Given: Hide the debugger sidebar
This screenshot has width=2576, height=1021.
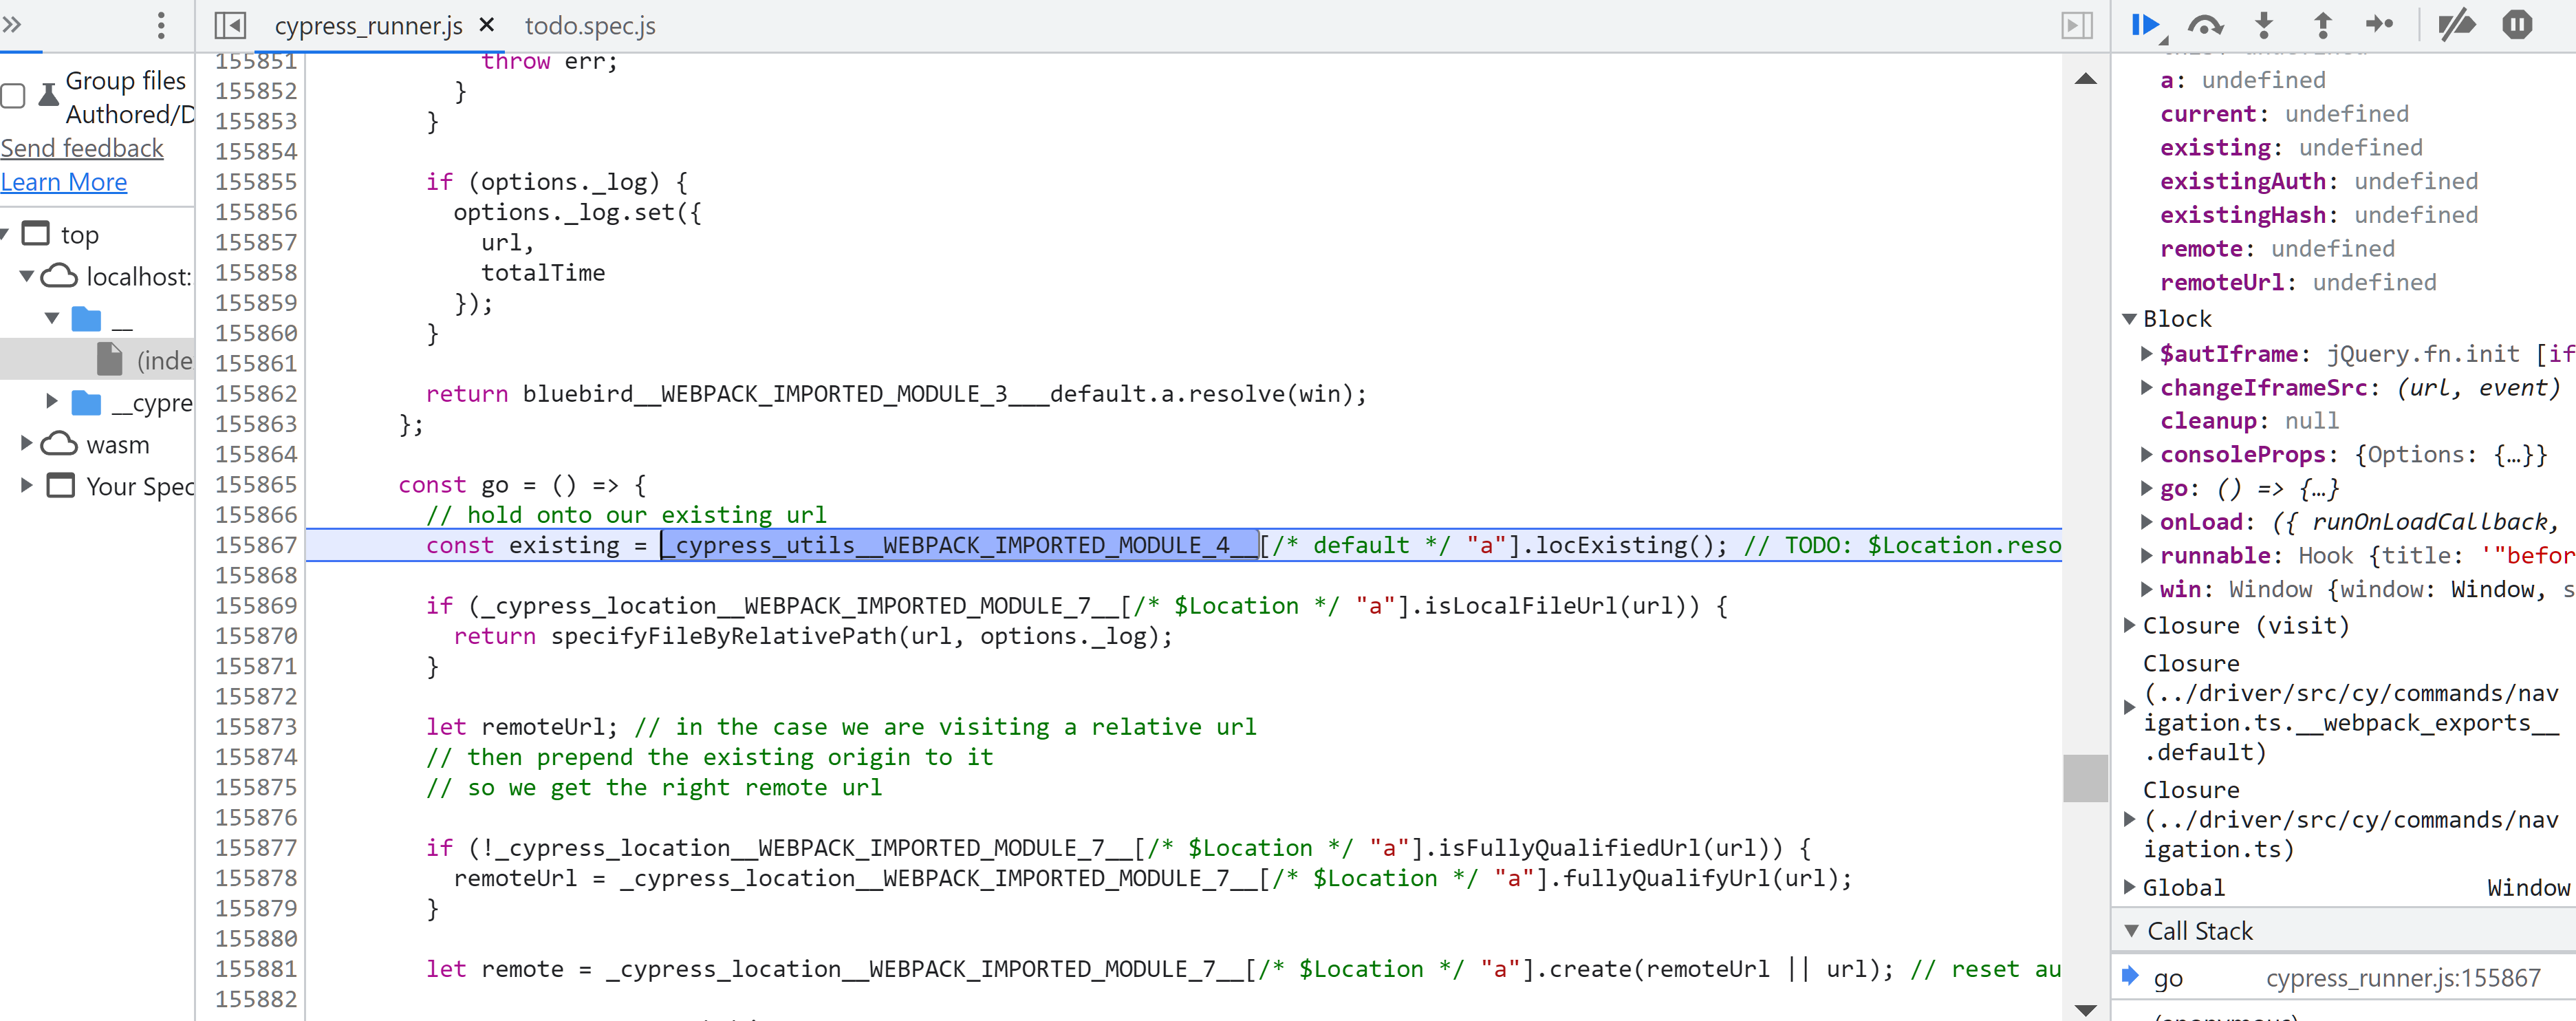Looking at the screenshot, I should pos(2077,25).
